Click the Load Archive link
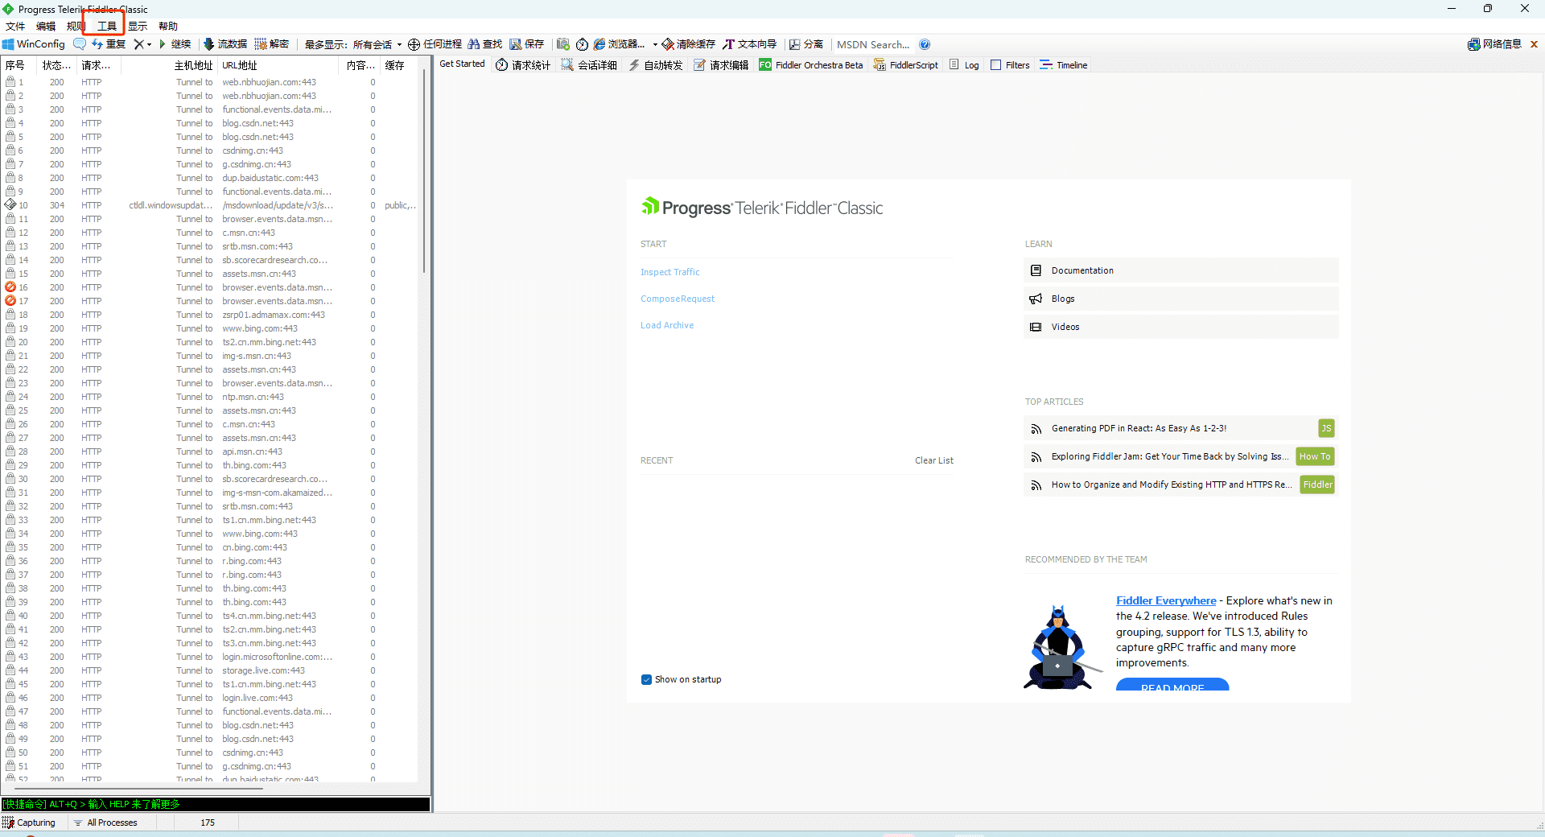The width and height of the screenshot is (1545, 837). point(667,325)
